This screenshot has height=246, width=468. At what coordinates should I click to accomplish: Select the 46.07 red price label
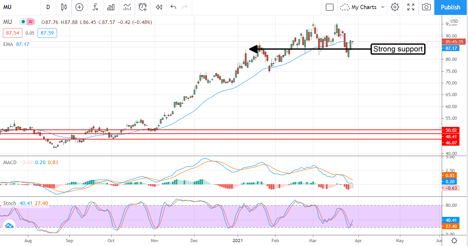[x=451, y=143]
